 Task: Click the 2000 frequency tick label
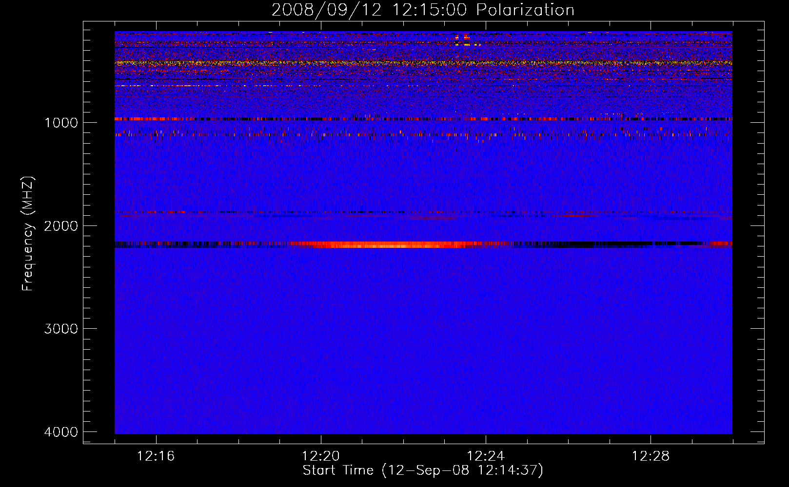click(61, 225)
